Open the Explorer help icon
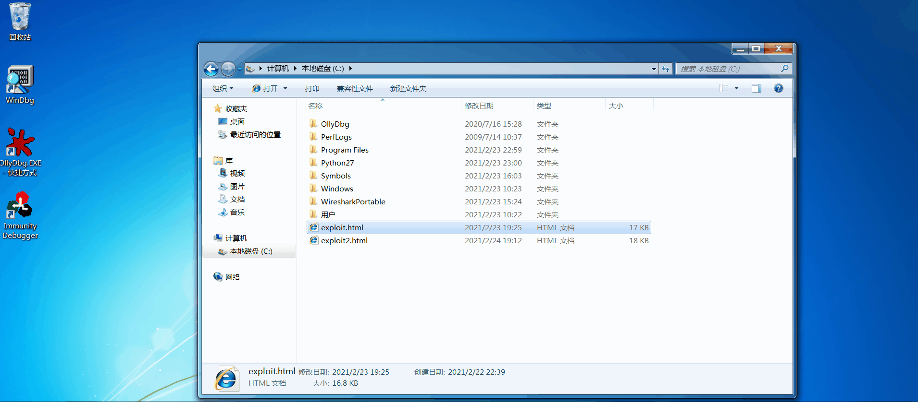 click(x=778, y=88)
